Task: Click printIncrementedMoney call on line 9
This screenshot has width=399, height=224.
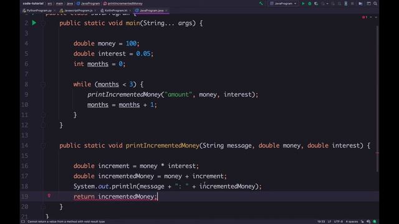Action: click(x=124, y=95)
